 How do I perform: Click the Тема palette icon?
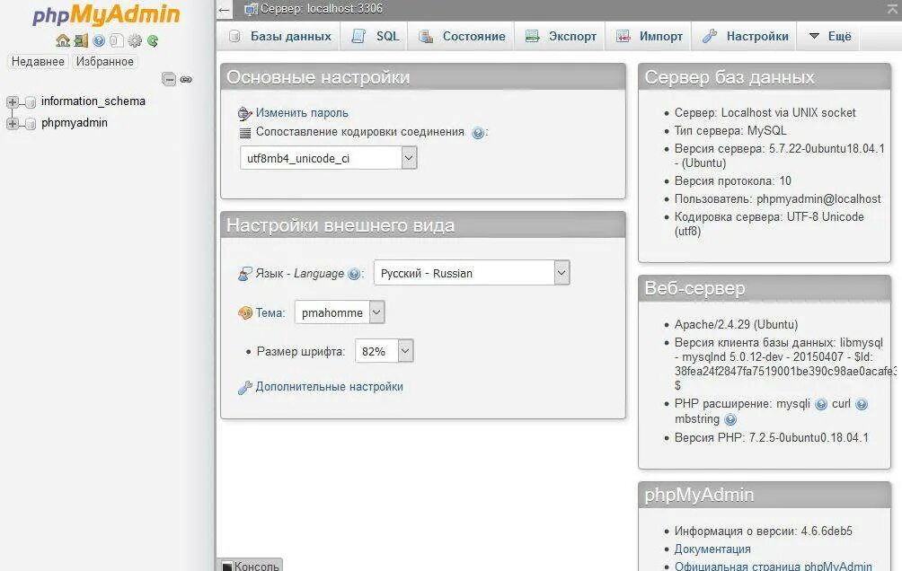[x=245, y=312]
